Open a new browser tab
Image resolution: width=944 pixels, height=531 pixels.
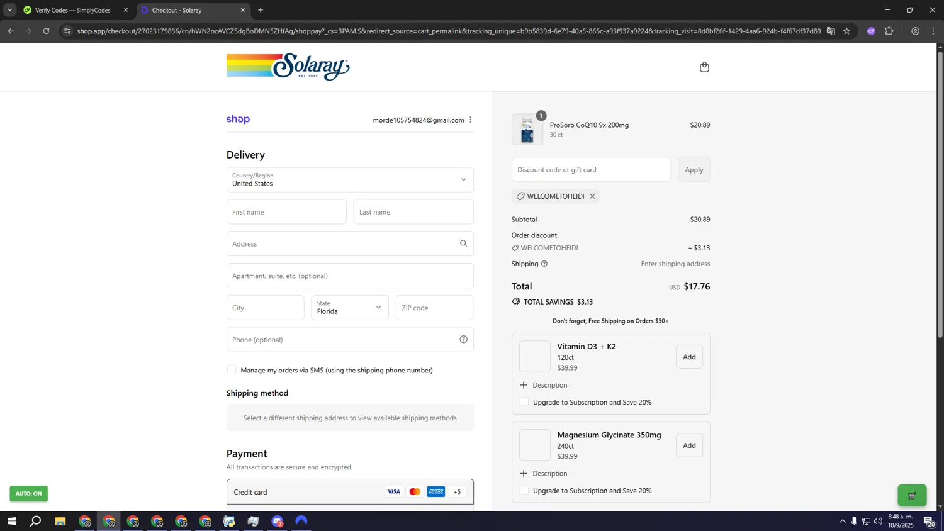click(x=261, y=10)
